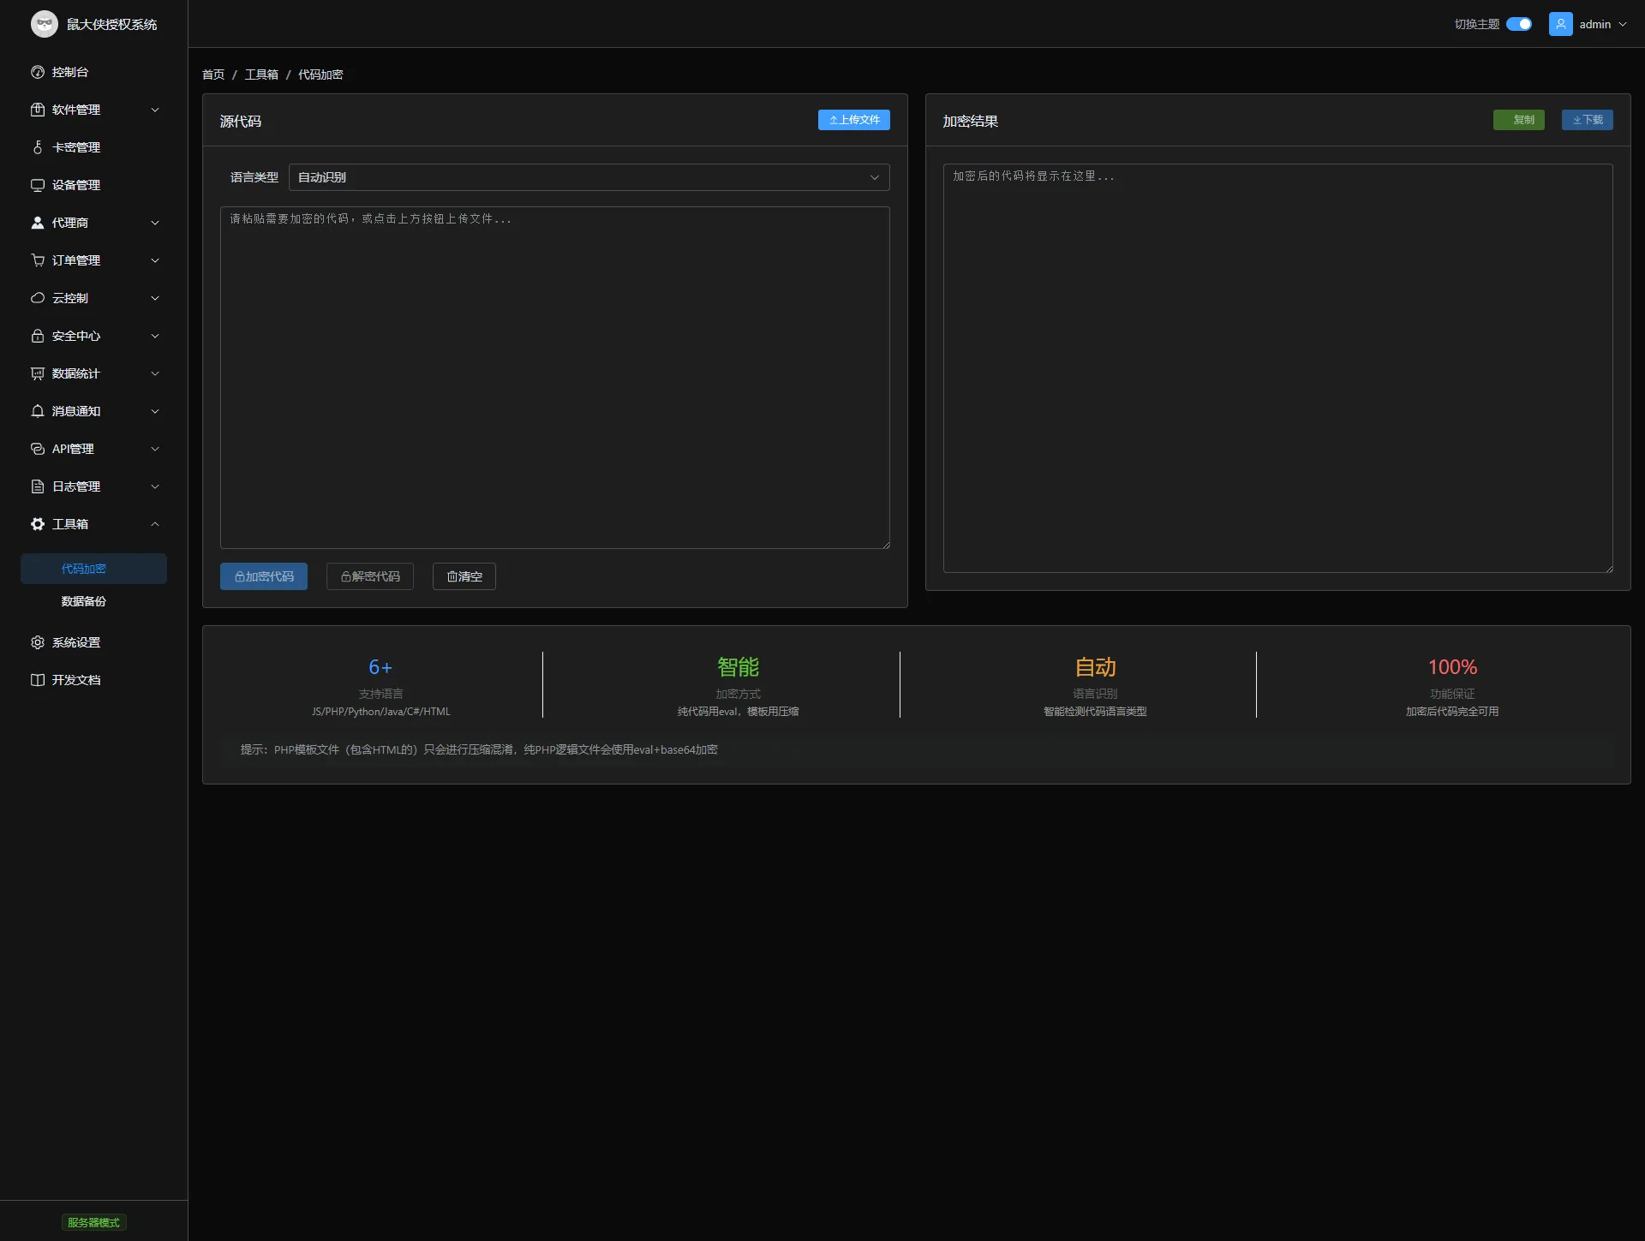Select the 代码加密 menu item
The height and width of the screenshot is (1241, 1645).
(x=84, y=569)
